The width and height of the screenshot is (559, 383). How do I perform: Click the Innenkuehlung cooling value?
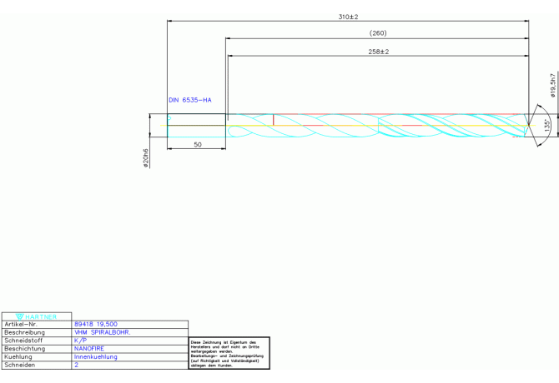coord(96,357)
